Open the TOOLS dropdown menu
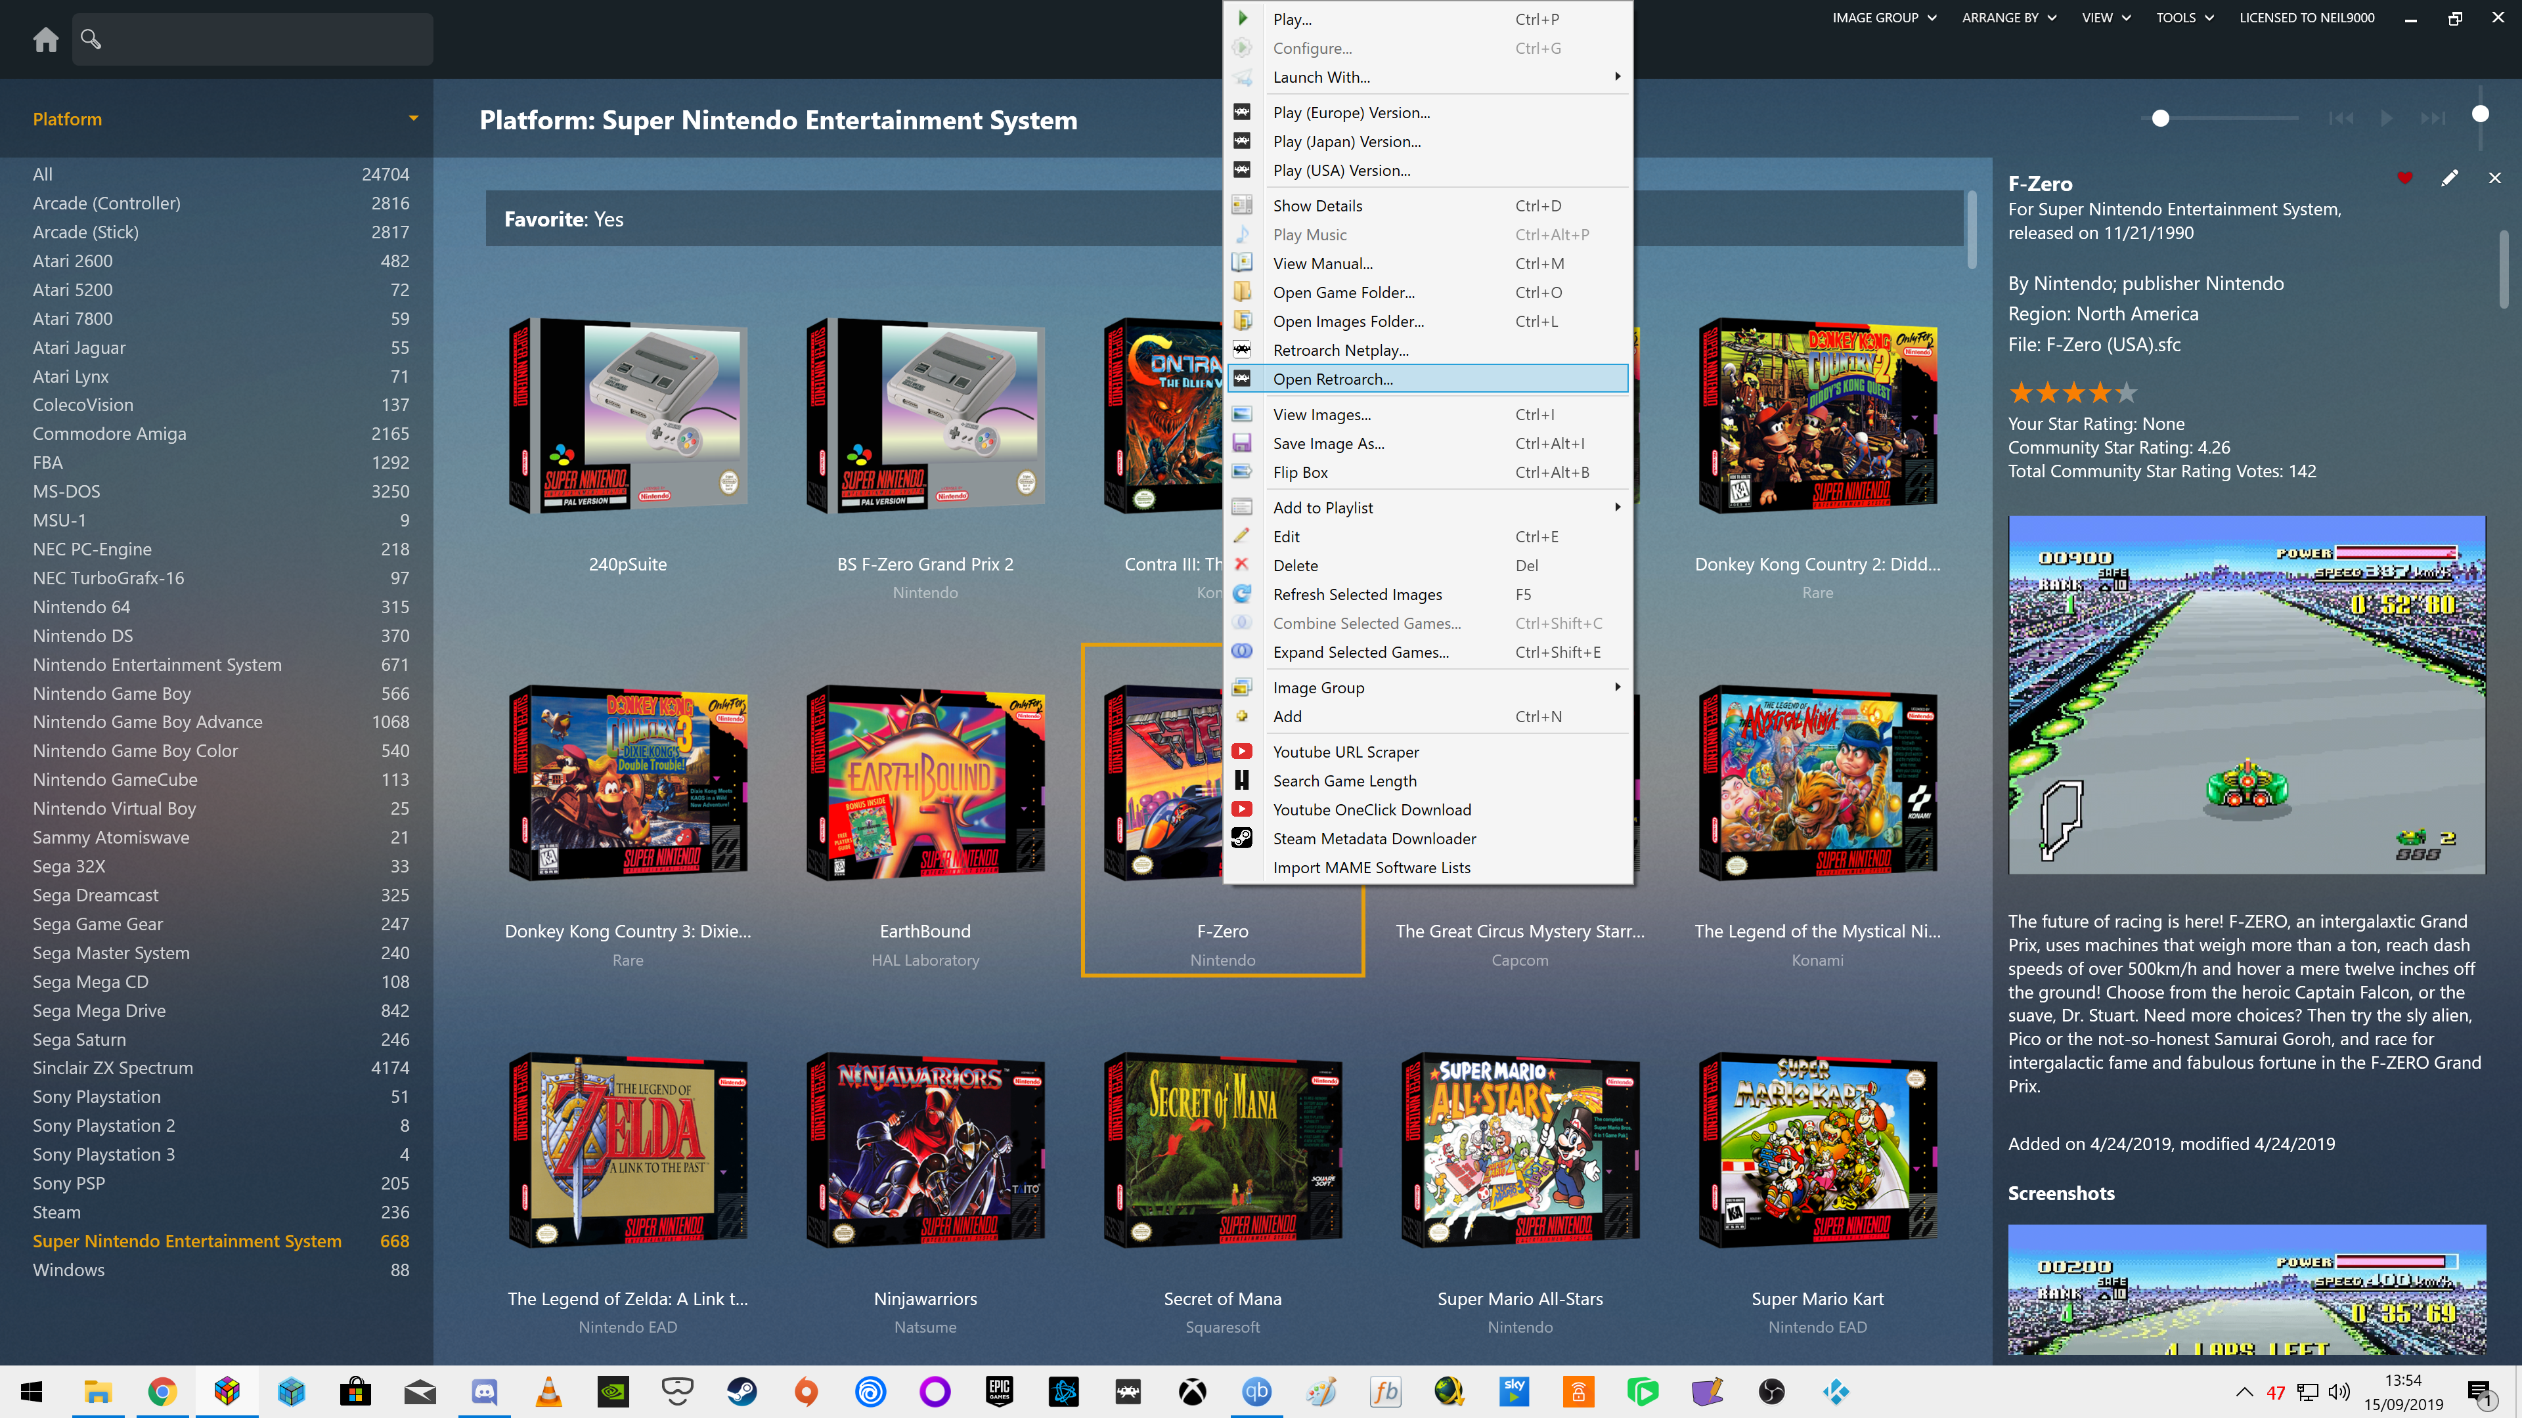Image resolution: width=2522 pixels, height=1418 pixels. coord(2184,18)
